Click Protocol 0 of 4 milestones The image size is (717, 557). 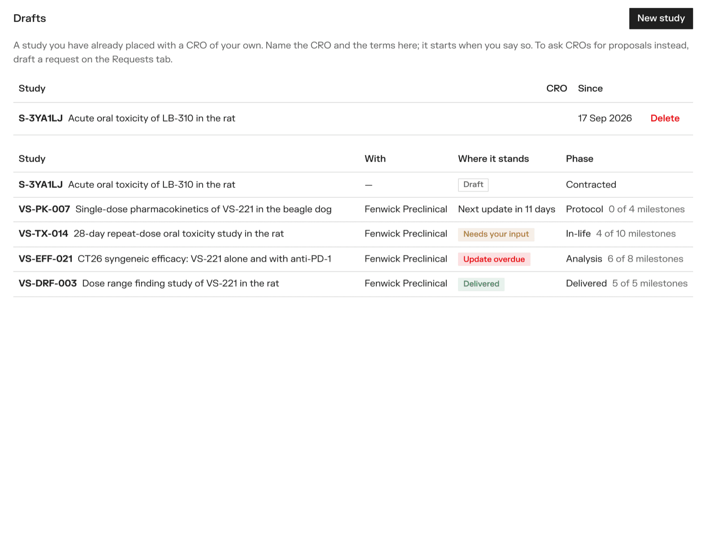(625, 209)
